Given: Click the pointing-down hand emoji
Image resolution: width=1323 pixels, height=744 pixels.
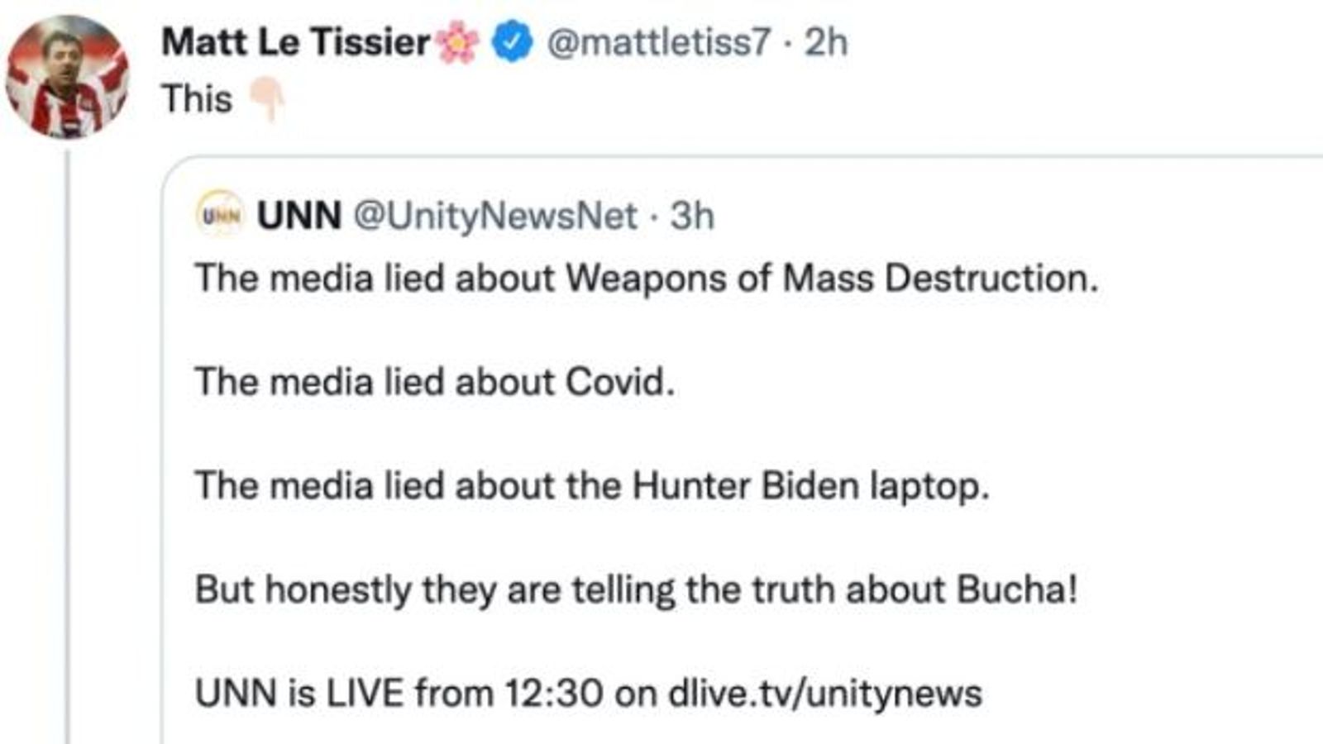Looking at the screenshot, I should pos(266,99).
